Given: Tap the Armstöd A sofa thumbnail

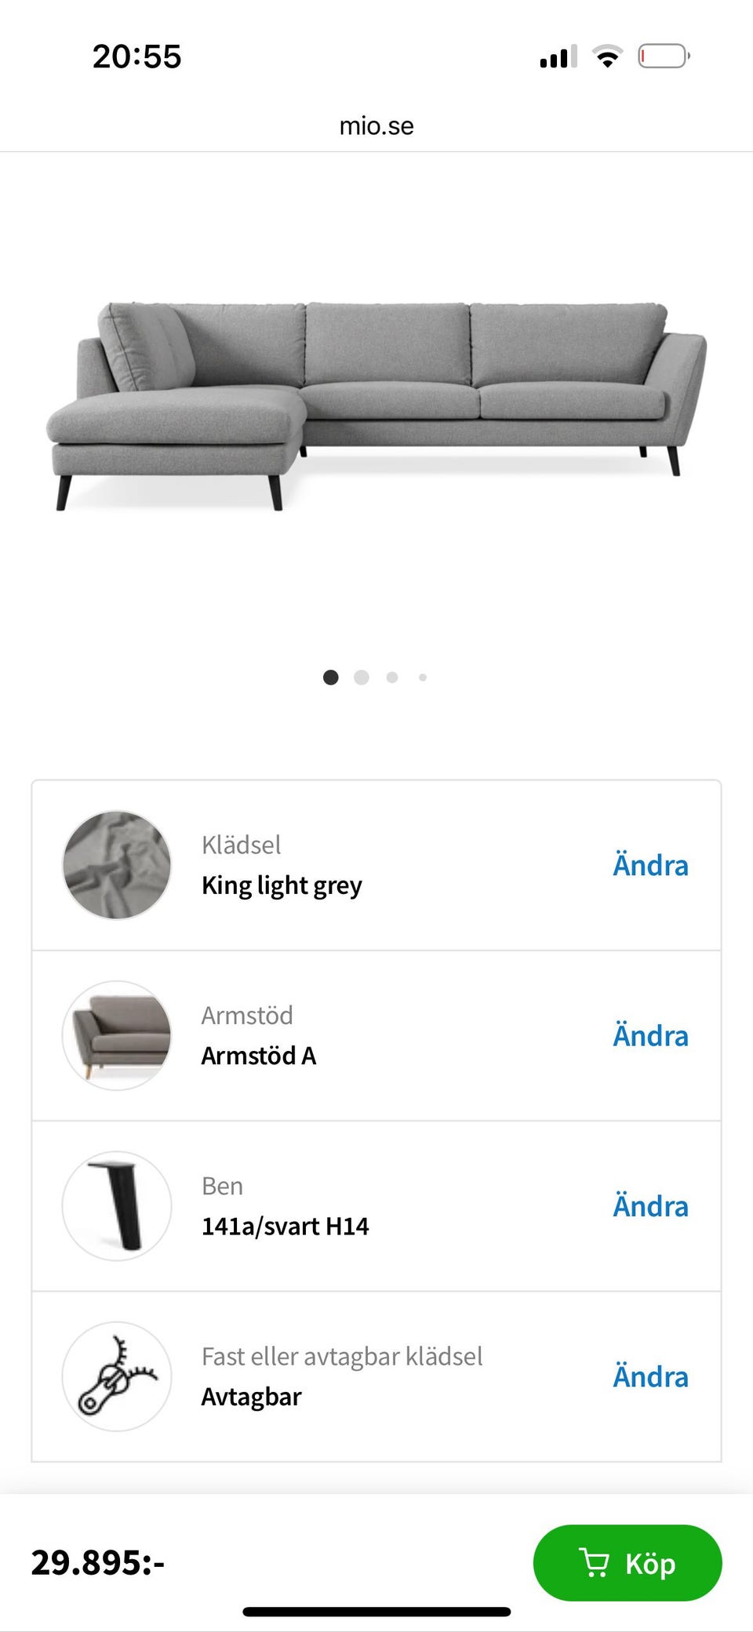Looking at the screenshot, I should pyautogui.click(x=117, y=1035).
